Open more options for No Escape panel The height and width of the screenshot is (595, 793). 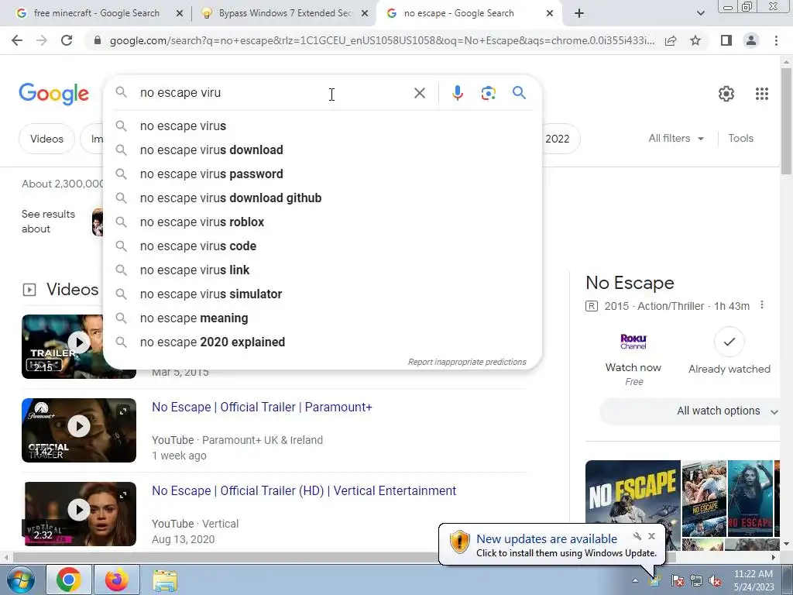pos(762,305)
